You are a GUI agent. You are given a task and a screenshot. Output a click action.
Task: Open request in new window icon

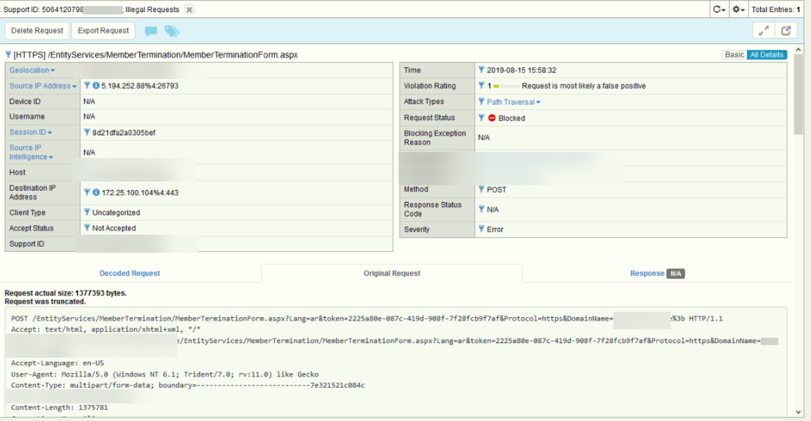point(786,31)
